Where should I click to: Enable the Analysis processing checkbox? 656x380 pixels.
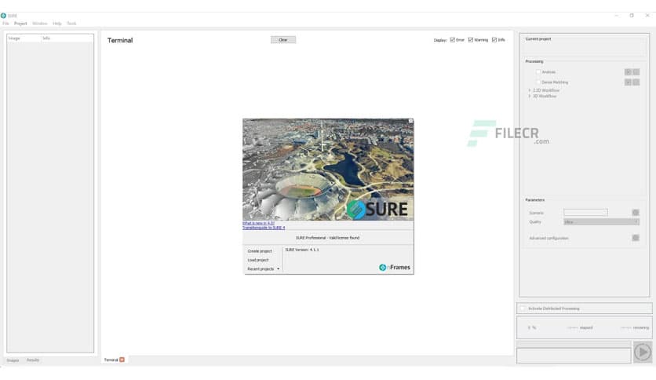tap(538, 72)
